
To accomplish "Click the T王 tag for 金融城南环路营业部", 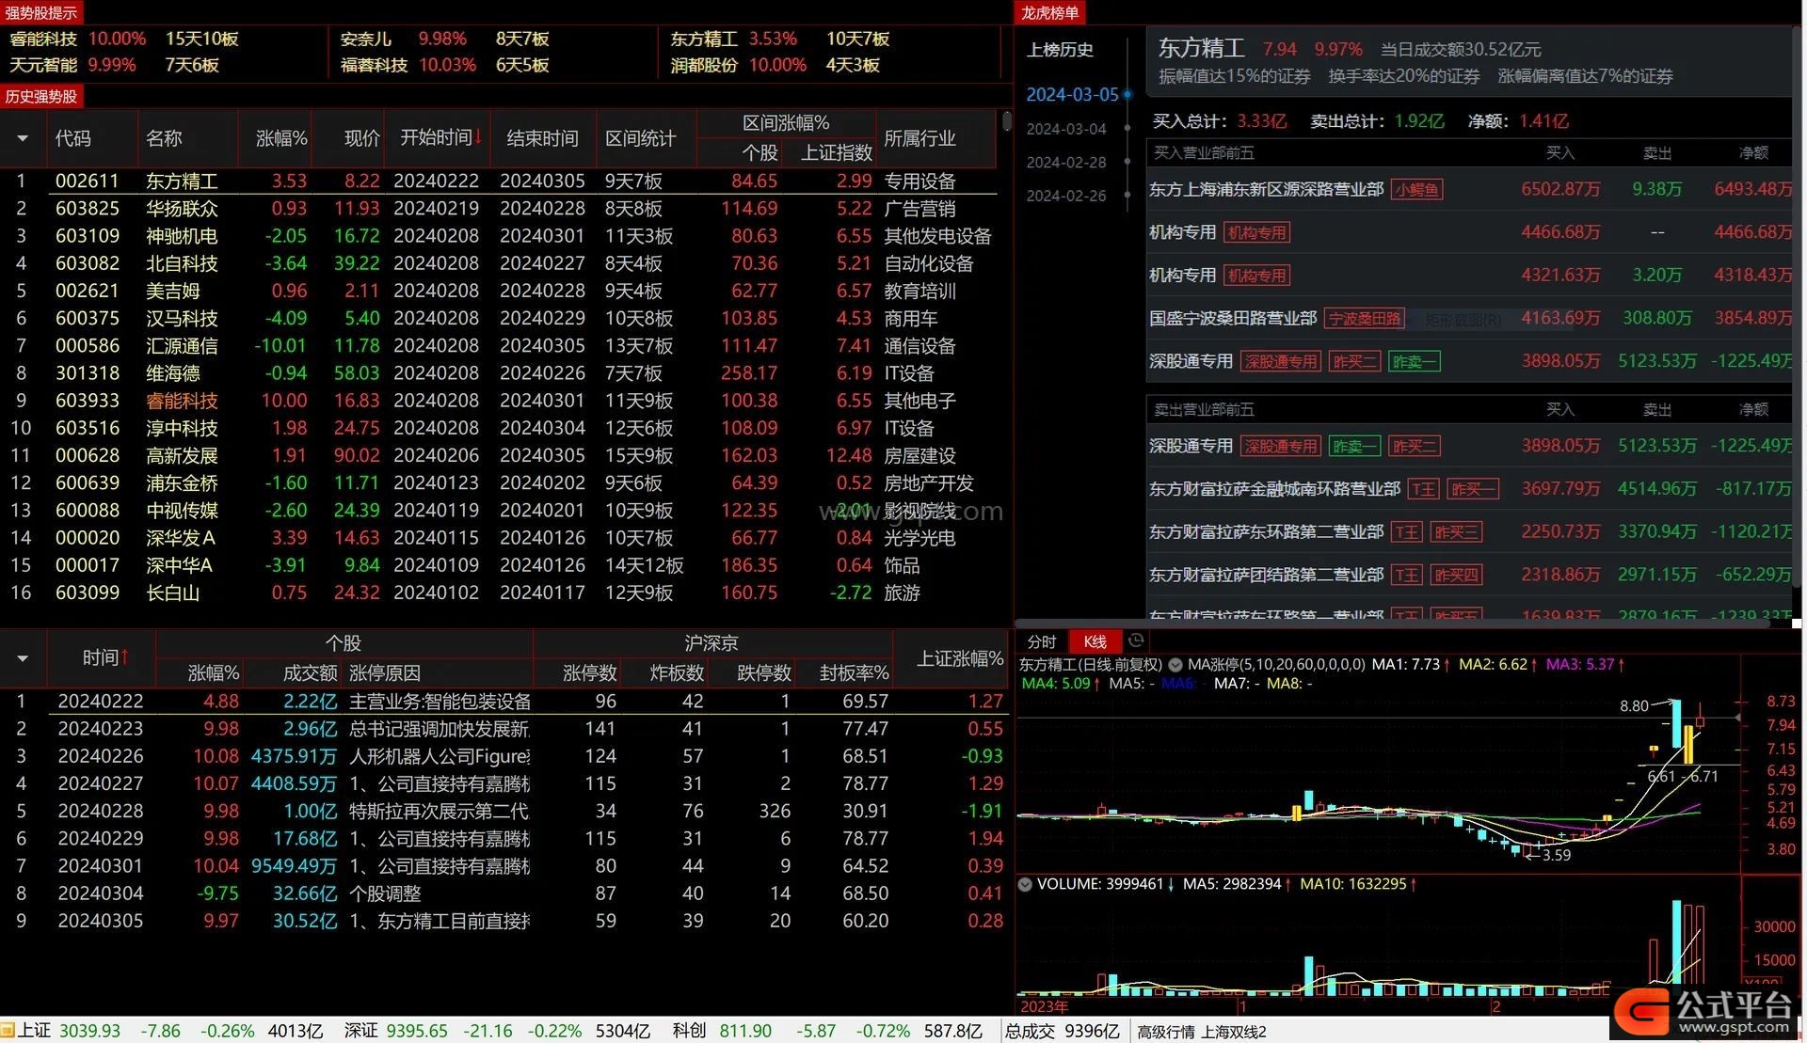I will pos(1424,489).
